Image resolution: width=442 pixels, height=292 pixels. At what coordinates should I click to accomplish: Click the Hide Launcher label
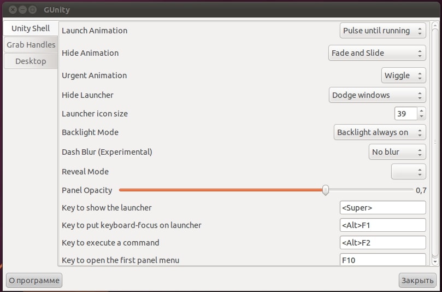coord(87,95)
